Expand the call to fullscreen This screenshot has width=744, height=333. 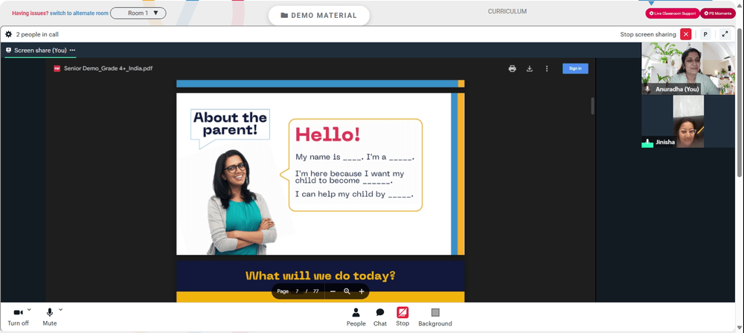point(725,34)
